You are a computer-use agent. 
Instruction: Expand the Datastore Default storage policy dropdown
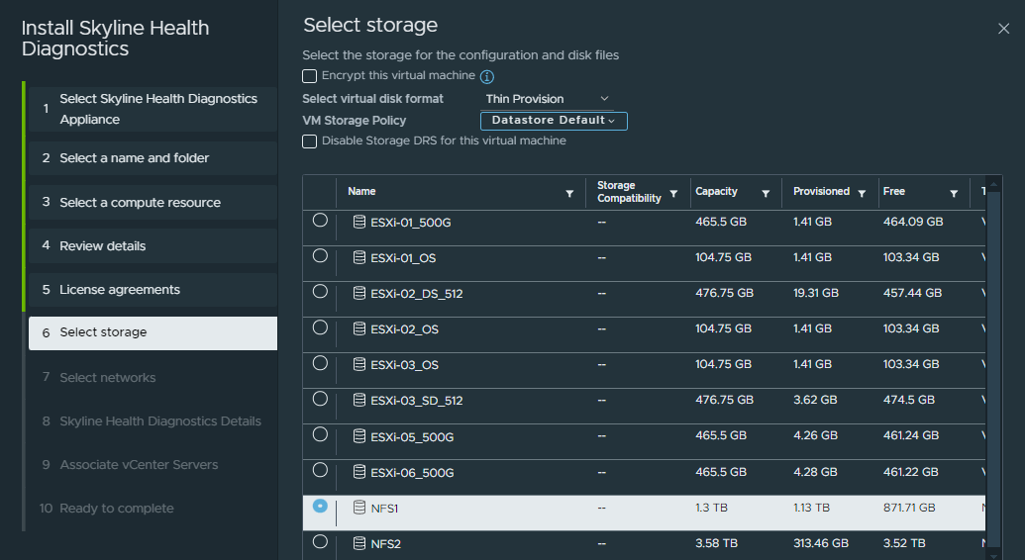(x=554, y=121)
